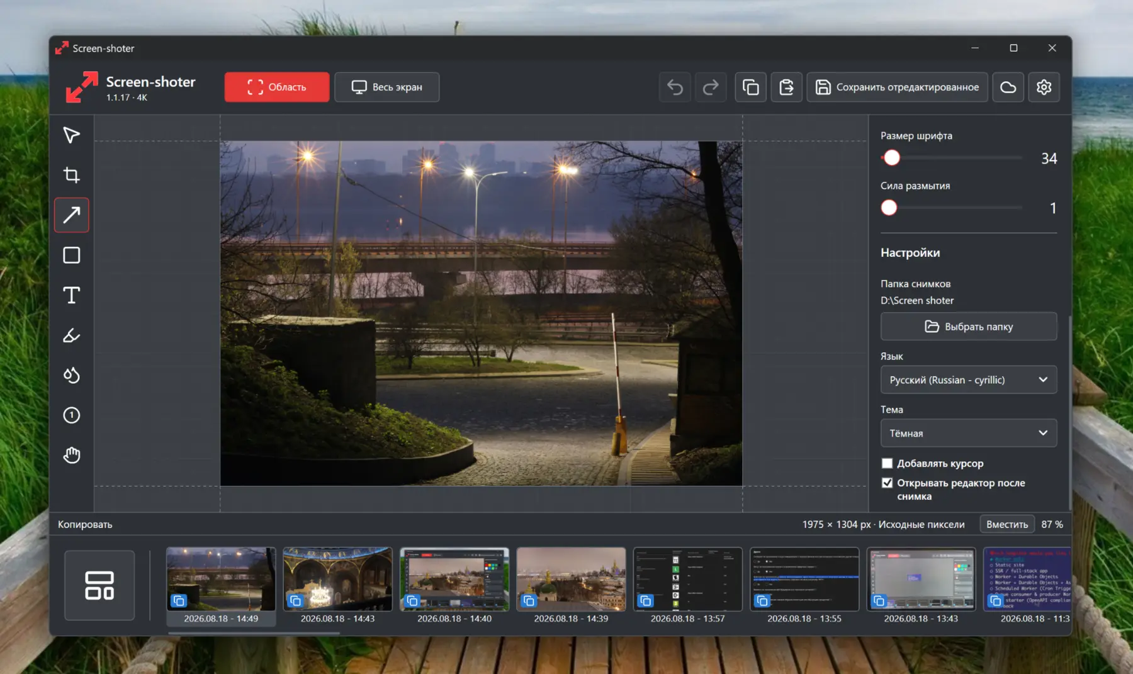Select the Rectangle shape tool
Image resolution: width=1133 pixels, height=674 pixels.
(71, 256)
